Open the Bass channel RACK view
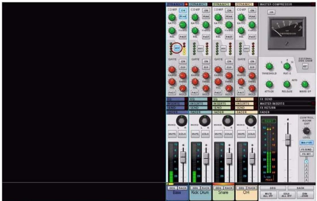Screen dimensions: 317x201 (183, 188)
